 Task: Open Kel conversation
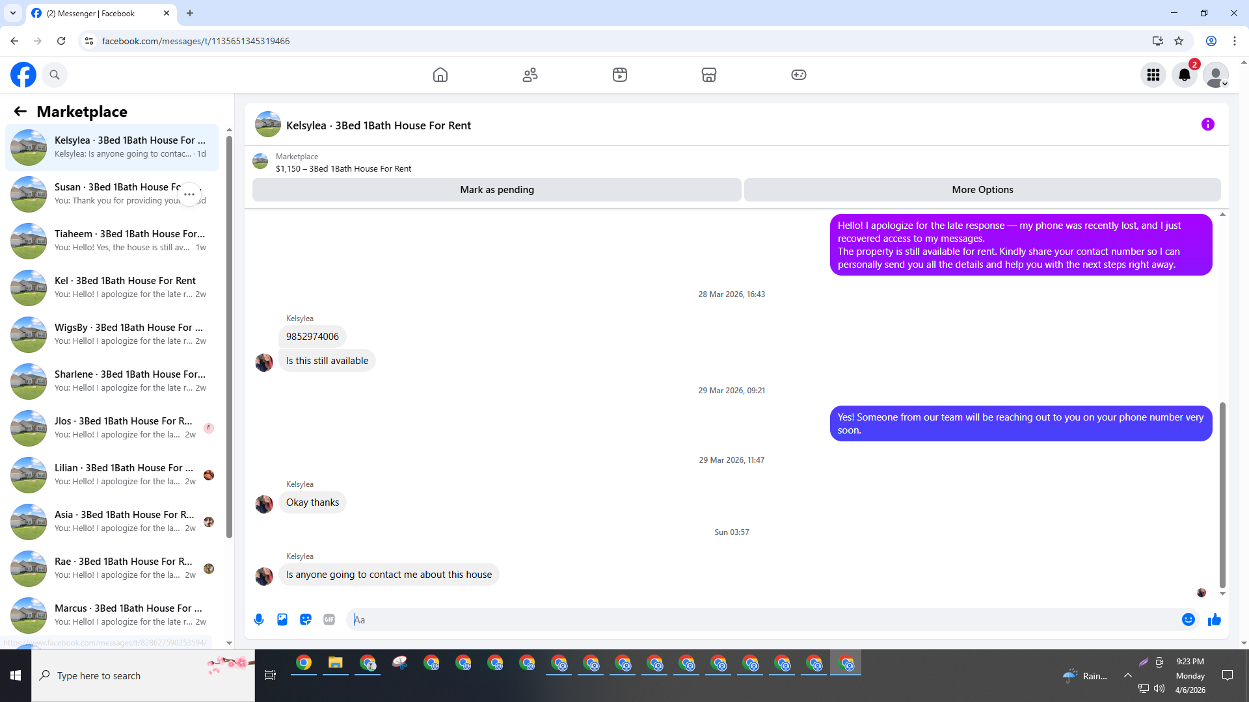(x=112, y=288)
